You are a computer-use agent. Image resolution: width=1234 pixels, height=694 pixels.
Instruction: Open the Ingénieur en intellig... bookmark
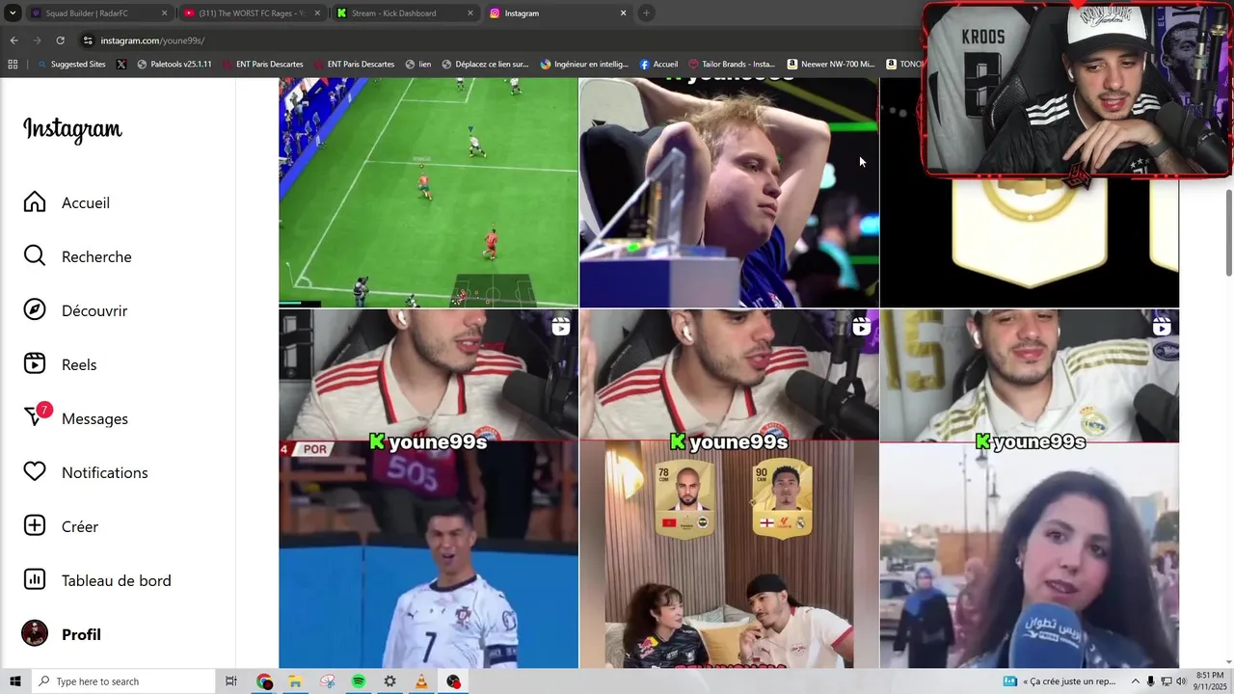click(584, 65)
